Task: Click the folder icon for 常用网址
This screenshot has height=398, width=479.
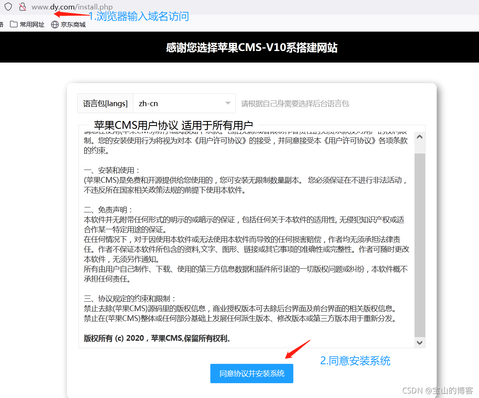Action: coord(14,24)
